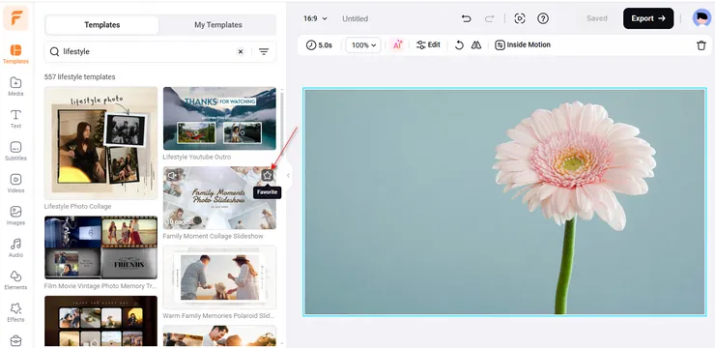This screenshot has width=715, height=348.
Task: Open the Media panel in sidebar
Action: [x=15, y=86]
